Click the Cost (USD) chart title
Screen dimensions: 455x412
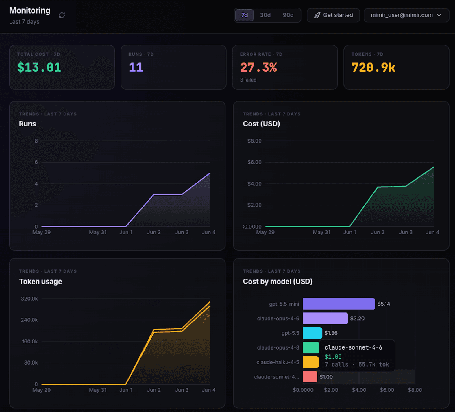coord(261,124)
